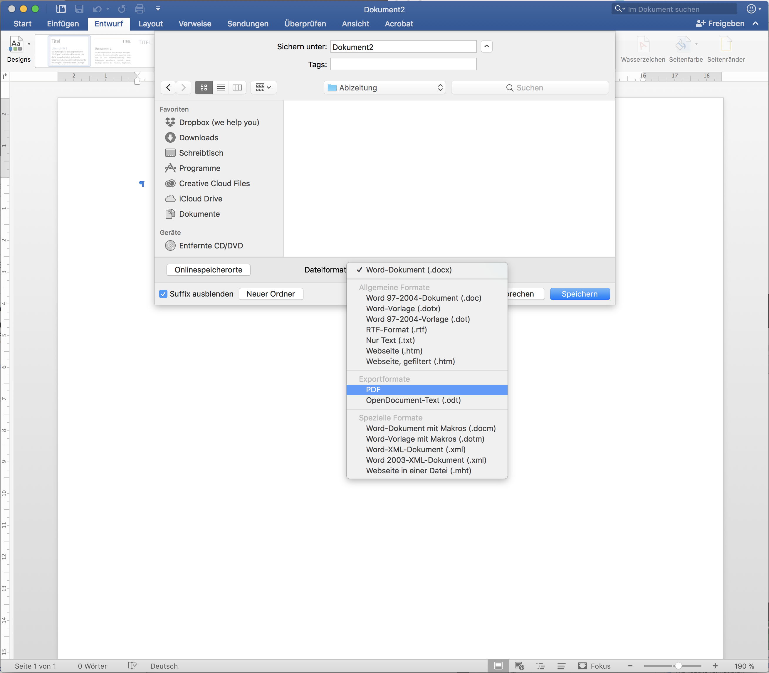Image resolution: width=769 pixels, height=673 pixels.
Task: Click the undo arrow icon
Action: click(97, 9)
